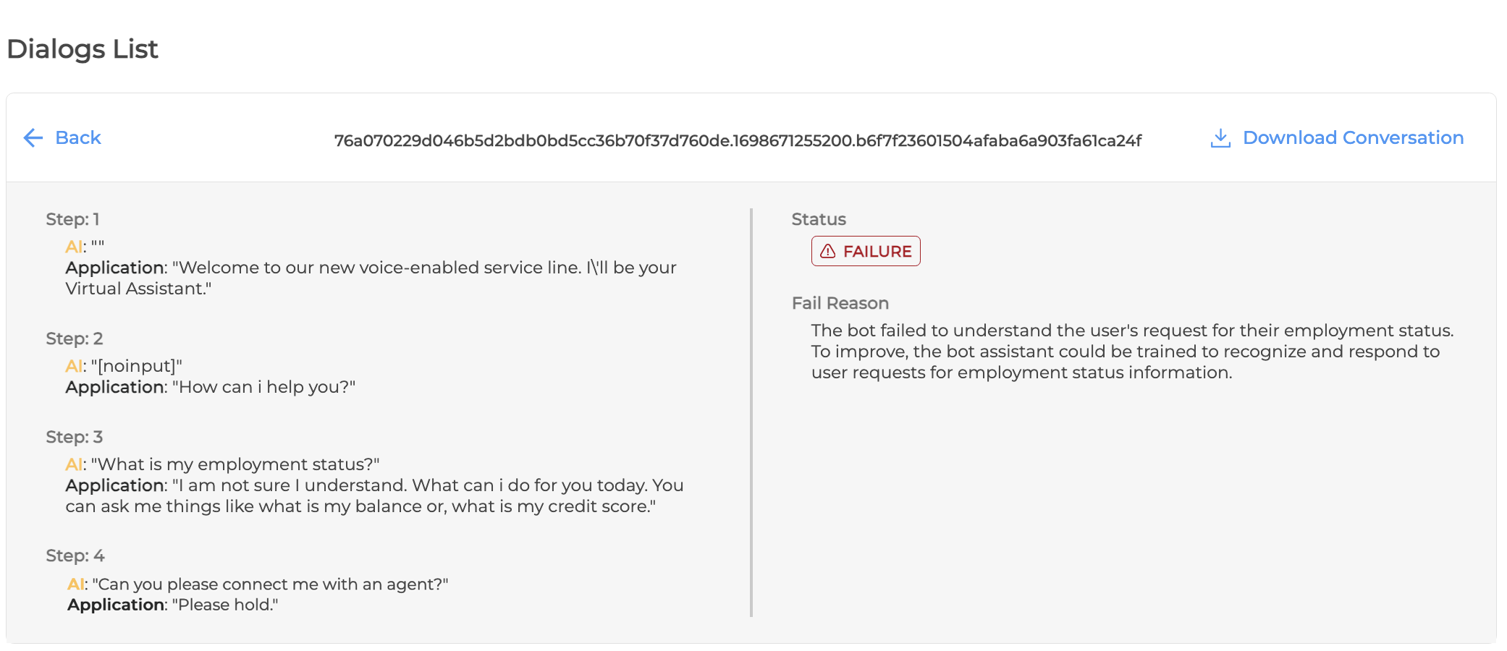This screenshot has height=651, width=1507.
Task: Click the warning triangle inside the FAILURE badge
Action: click(x=827, y=251)
